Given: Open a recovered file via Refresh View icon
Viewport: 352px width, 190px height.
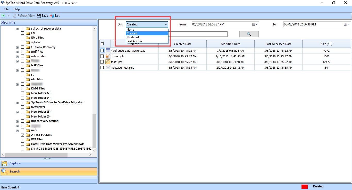Looking at the screenshot, I should 15,15.
